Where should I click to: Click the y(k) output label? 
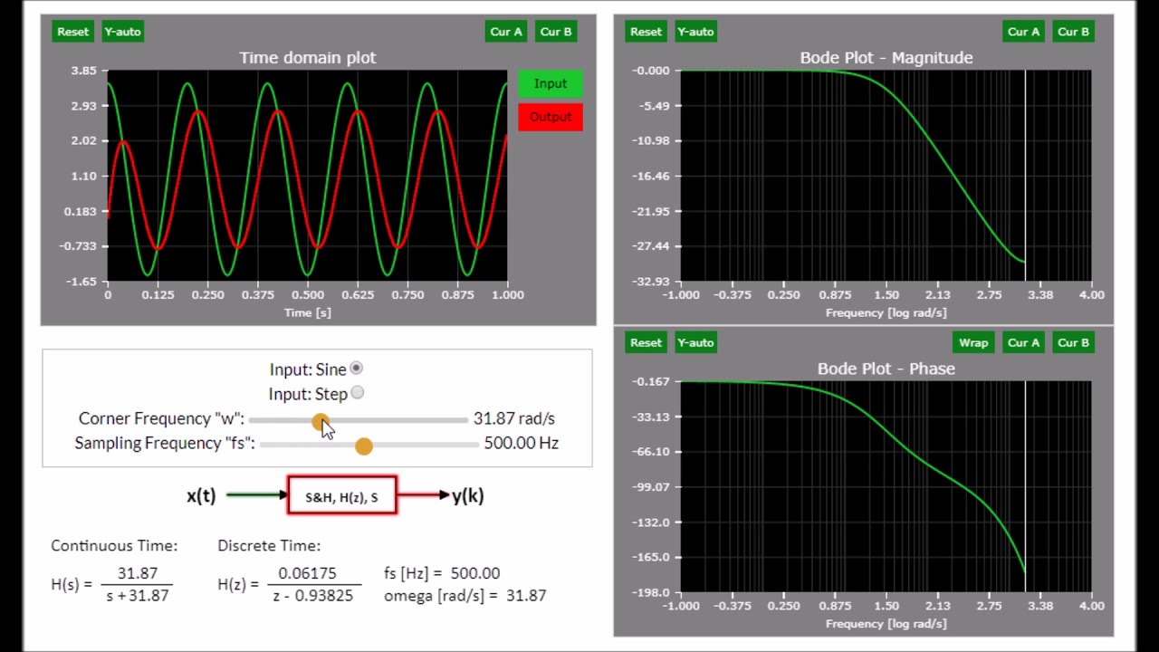(468, 495)
